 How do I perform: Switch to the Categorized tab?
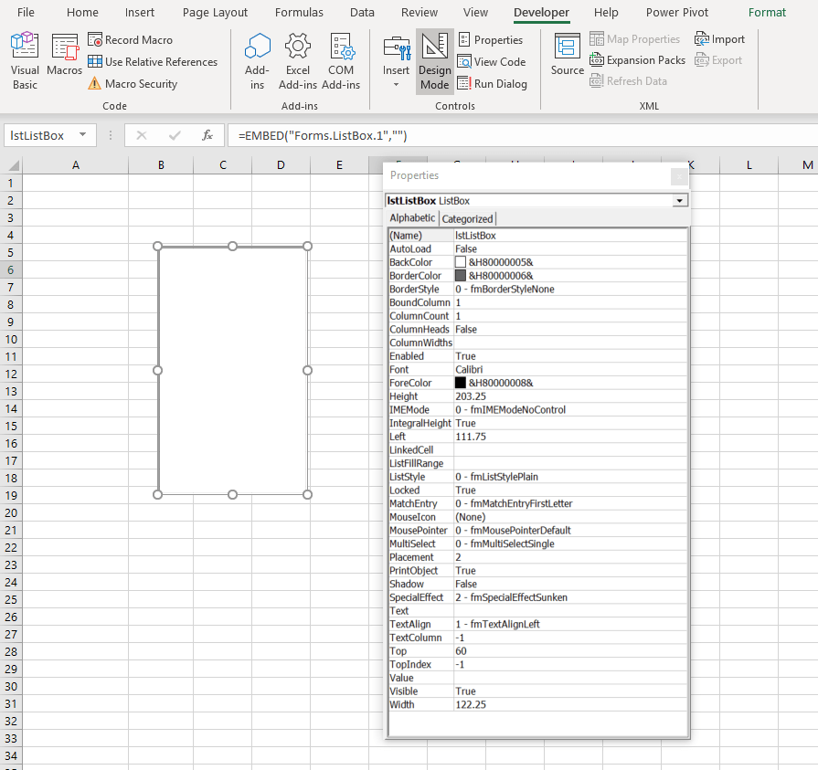[467, 218]
